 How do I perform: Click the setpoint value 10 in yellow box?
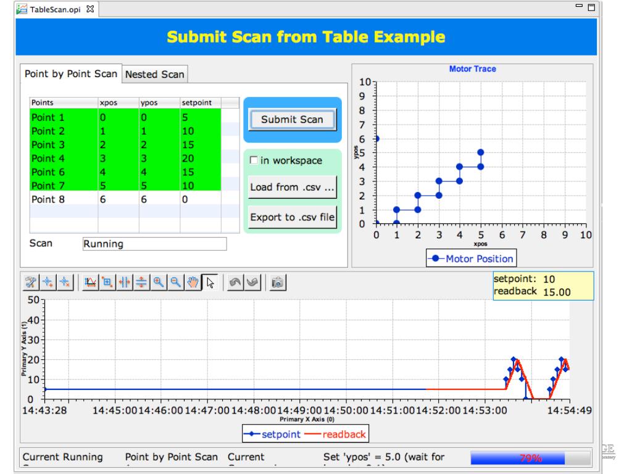tap(549, 279)
